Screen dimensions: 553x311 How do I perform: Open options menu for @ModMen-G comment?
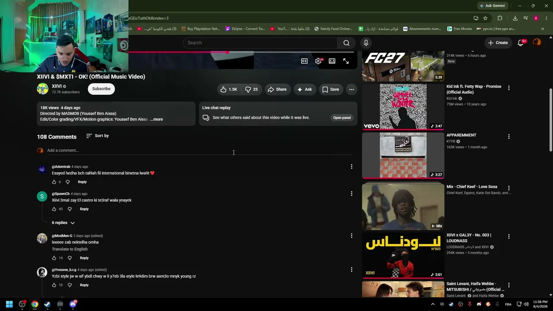click(352, 236)
